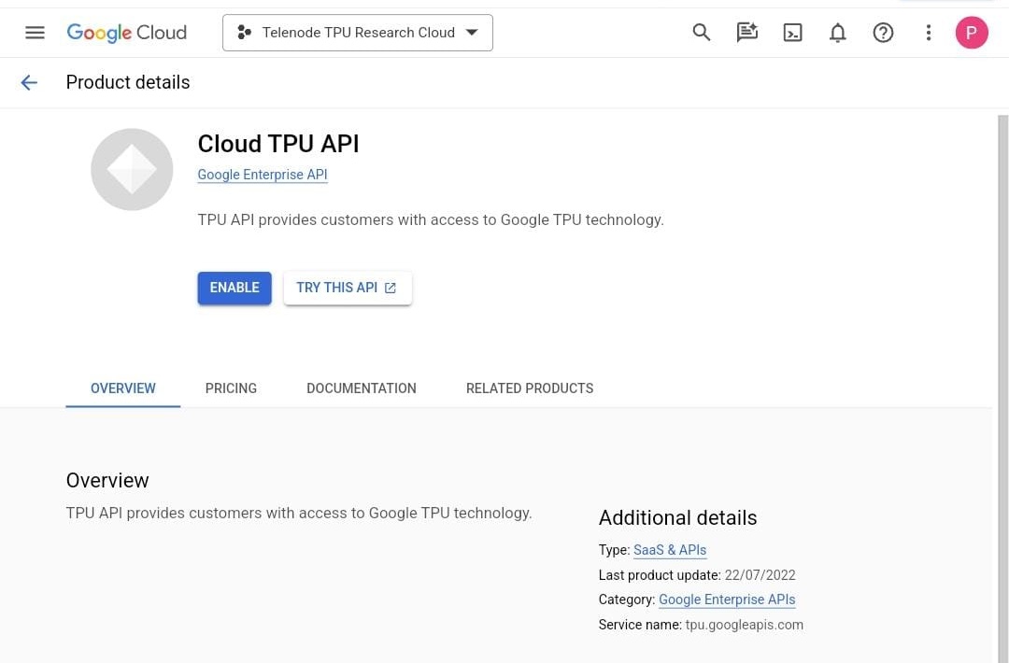Open the AI chat assistant icon
This screenshot has width=1009, height=663.
click(747, 32)
